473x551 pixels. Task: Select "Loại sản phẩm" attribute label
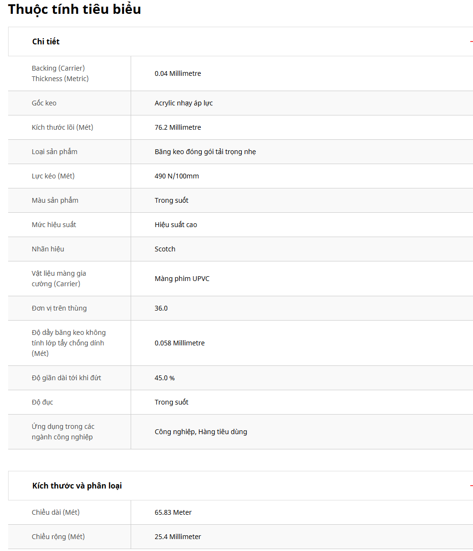[54, 152]
